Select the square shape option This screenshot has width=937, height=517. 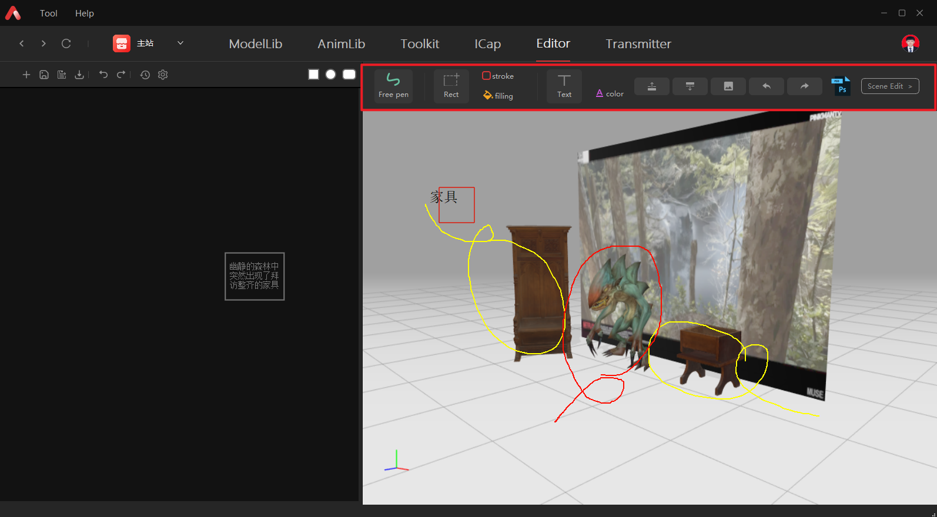tap(314, 74)
